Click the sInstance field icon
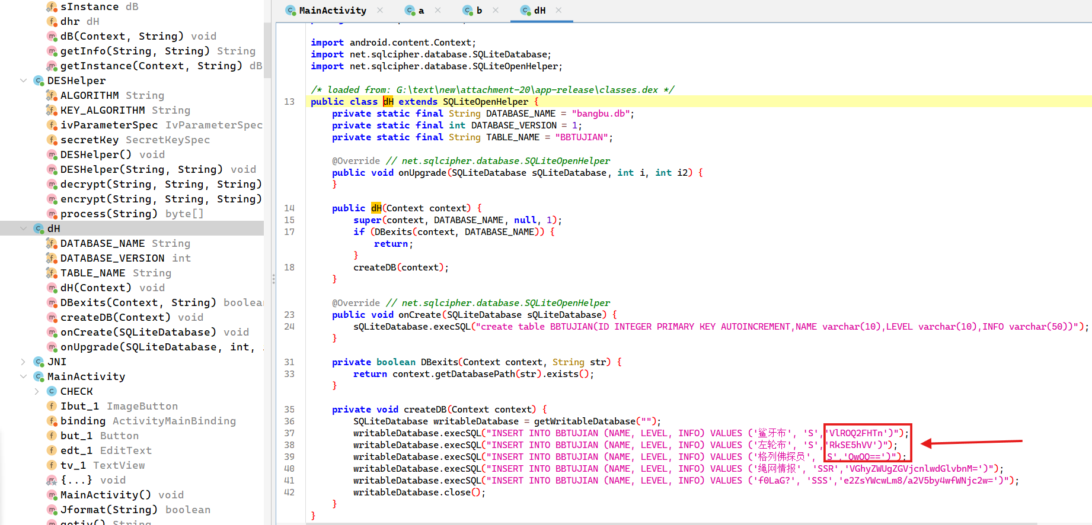This screenshot has height=525, width=1092. [x=52, y=7]
